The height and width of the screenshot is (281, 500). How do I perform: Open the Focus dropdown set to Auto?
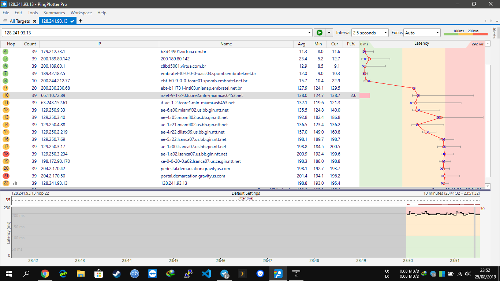click(422, 33)
